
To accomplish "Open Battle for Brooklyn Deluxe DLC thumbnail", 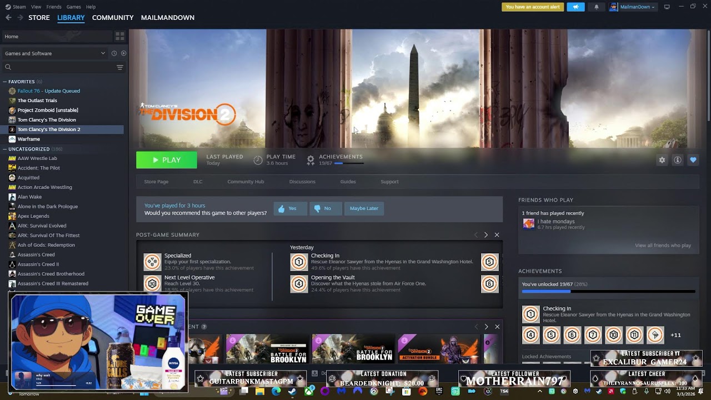I will pos(267,349).
